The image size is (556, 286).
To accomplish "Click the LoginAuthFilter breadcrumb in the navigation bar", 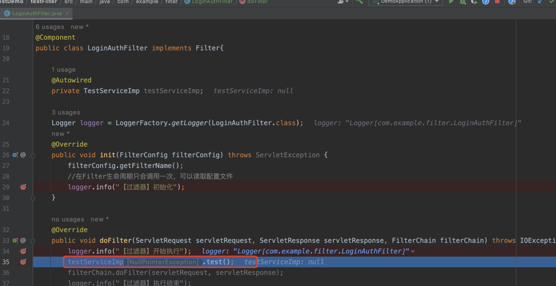I will (x=209, y=2).
